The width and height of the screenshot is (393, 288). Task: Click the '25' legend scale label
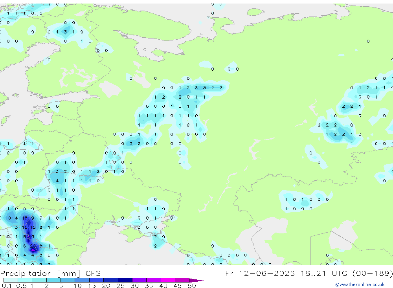tap(120, 286)
